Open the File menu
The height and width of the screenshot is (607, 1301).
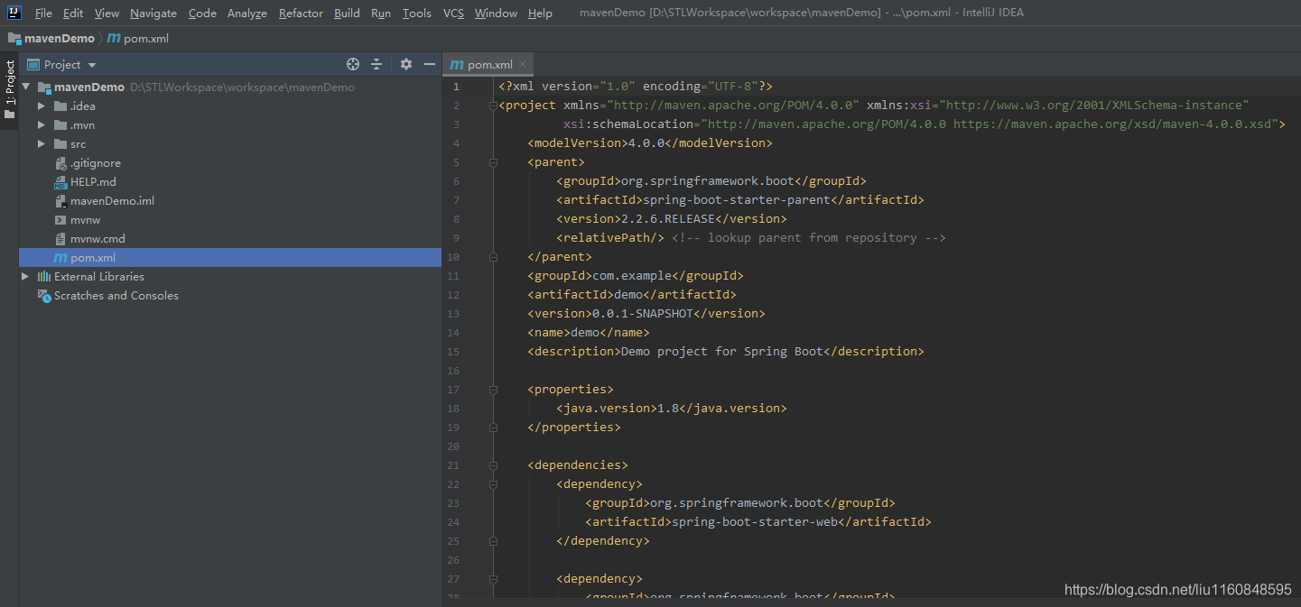pyautogui.click(x=43, y=14)
